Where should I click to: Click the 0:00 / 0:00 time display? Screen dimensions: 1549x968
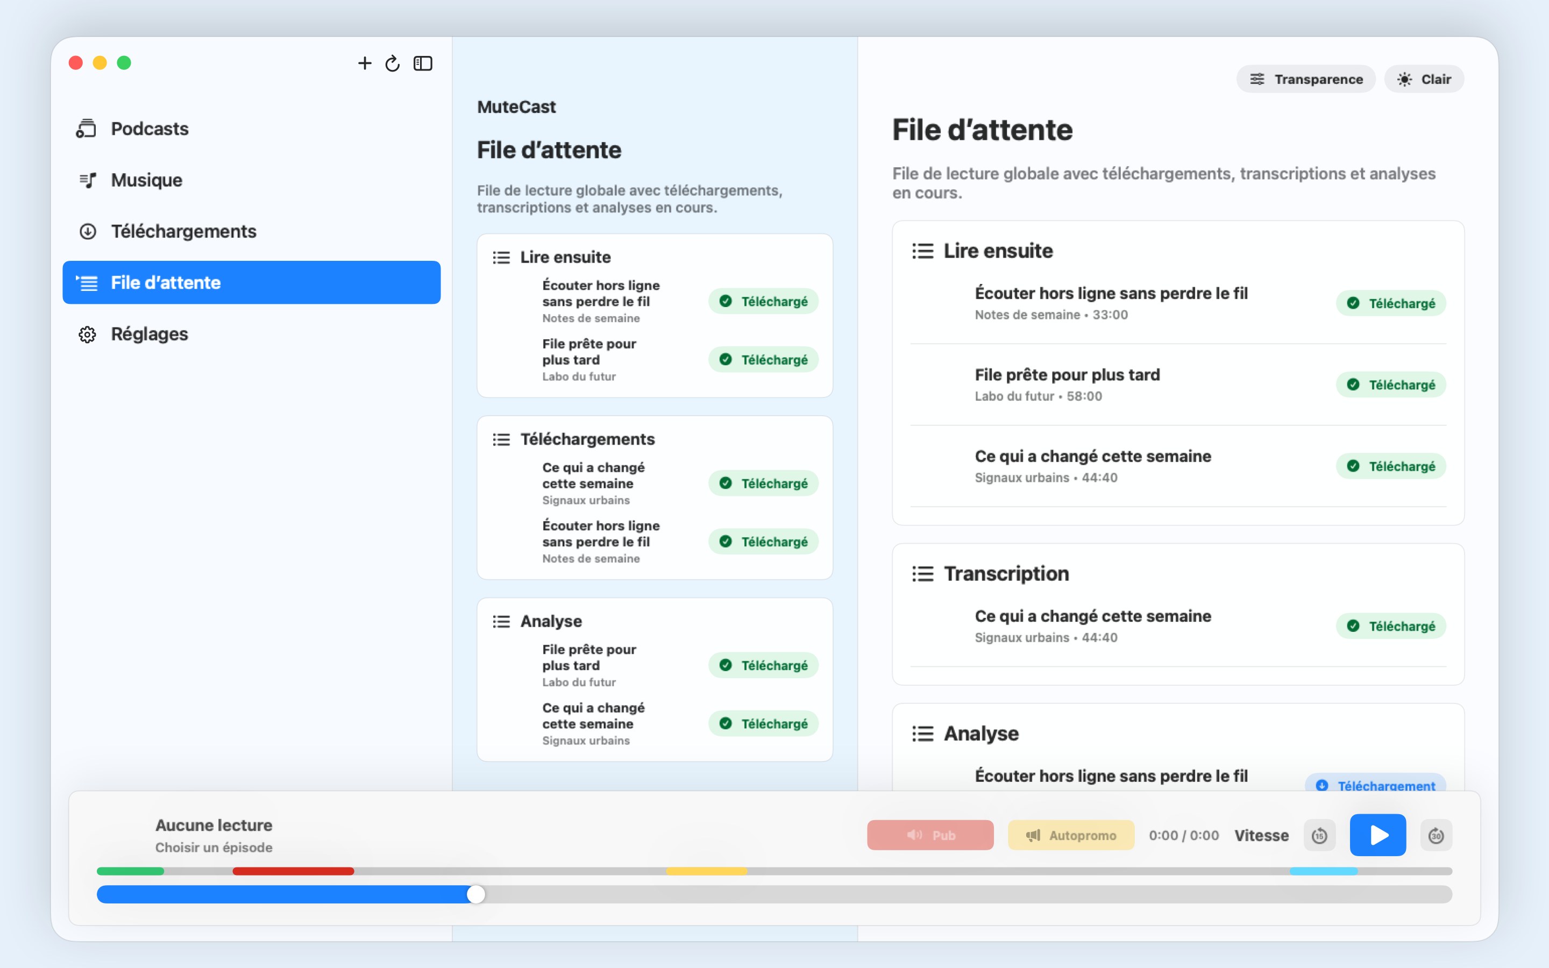(1183, 836)
